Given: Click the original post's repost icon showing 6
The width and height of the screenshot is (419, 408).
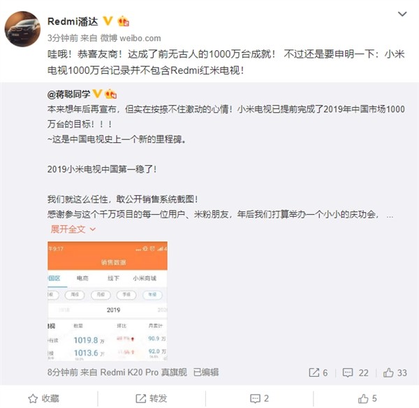Looking at the screenshot, I should [318, 372].
